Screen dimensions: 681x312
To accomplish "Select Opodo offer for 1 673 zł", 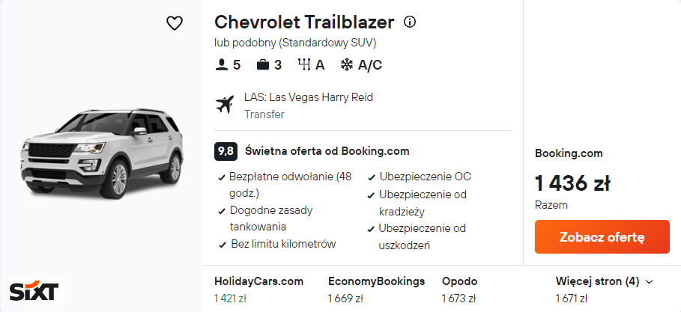I will coord(458,290).
